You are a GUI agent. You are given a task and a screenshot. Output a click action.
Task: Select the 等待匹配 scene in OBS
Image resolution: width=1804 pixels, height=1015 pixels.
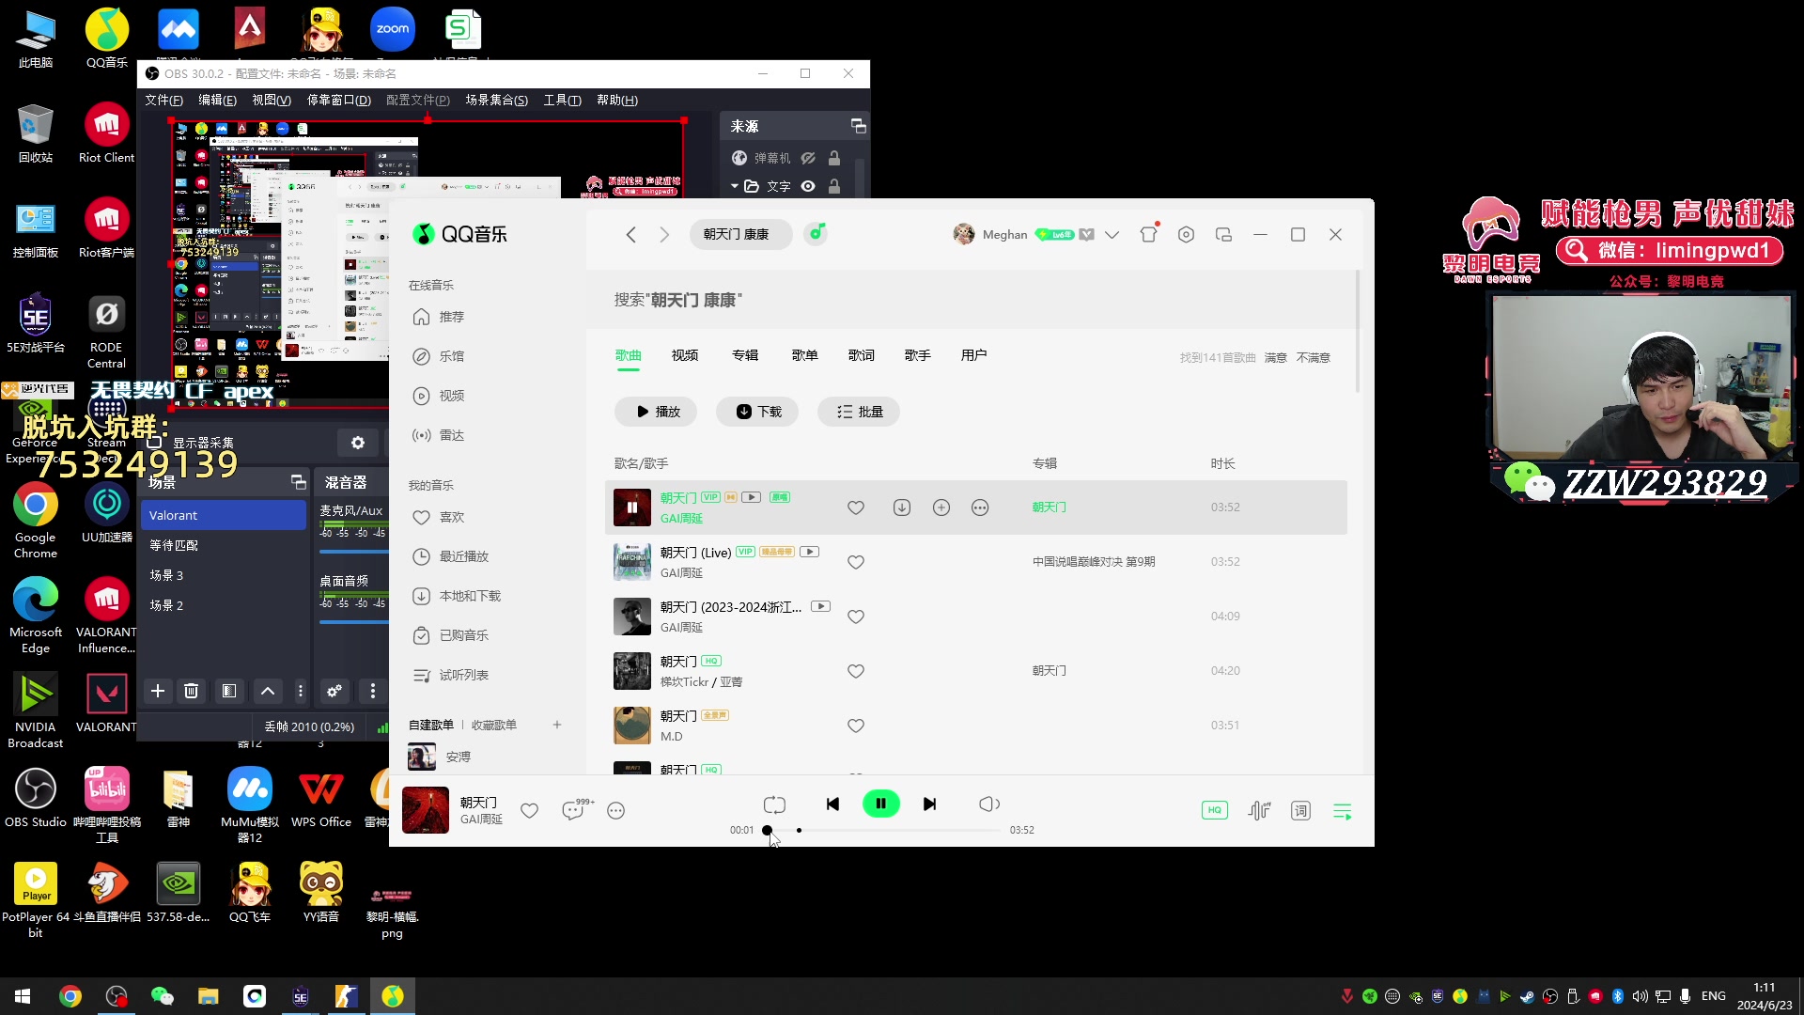pyautogui.click(x=224, y=545)
